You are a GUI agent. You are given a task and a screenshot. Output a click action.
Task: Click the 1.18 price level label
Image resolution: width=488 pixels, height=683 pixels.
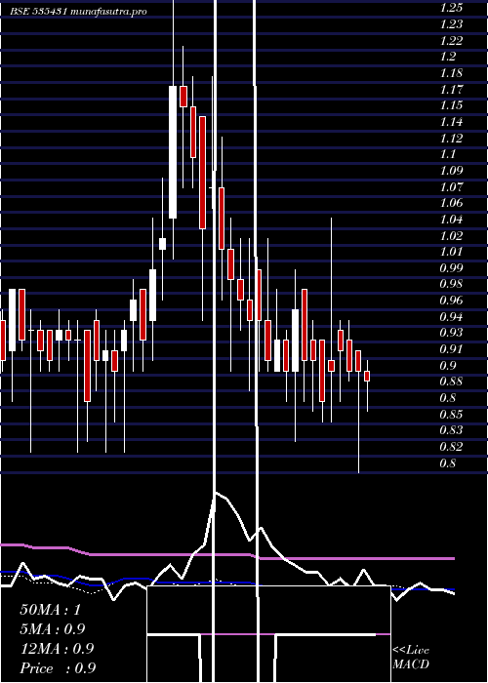pos(451,73)
